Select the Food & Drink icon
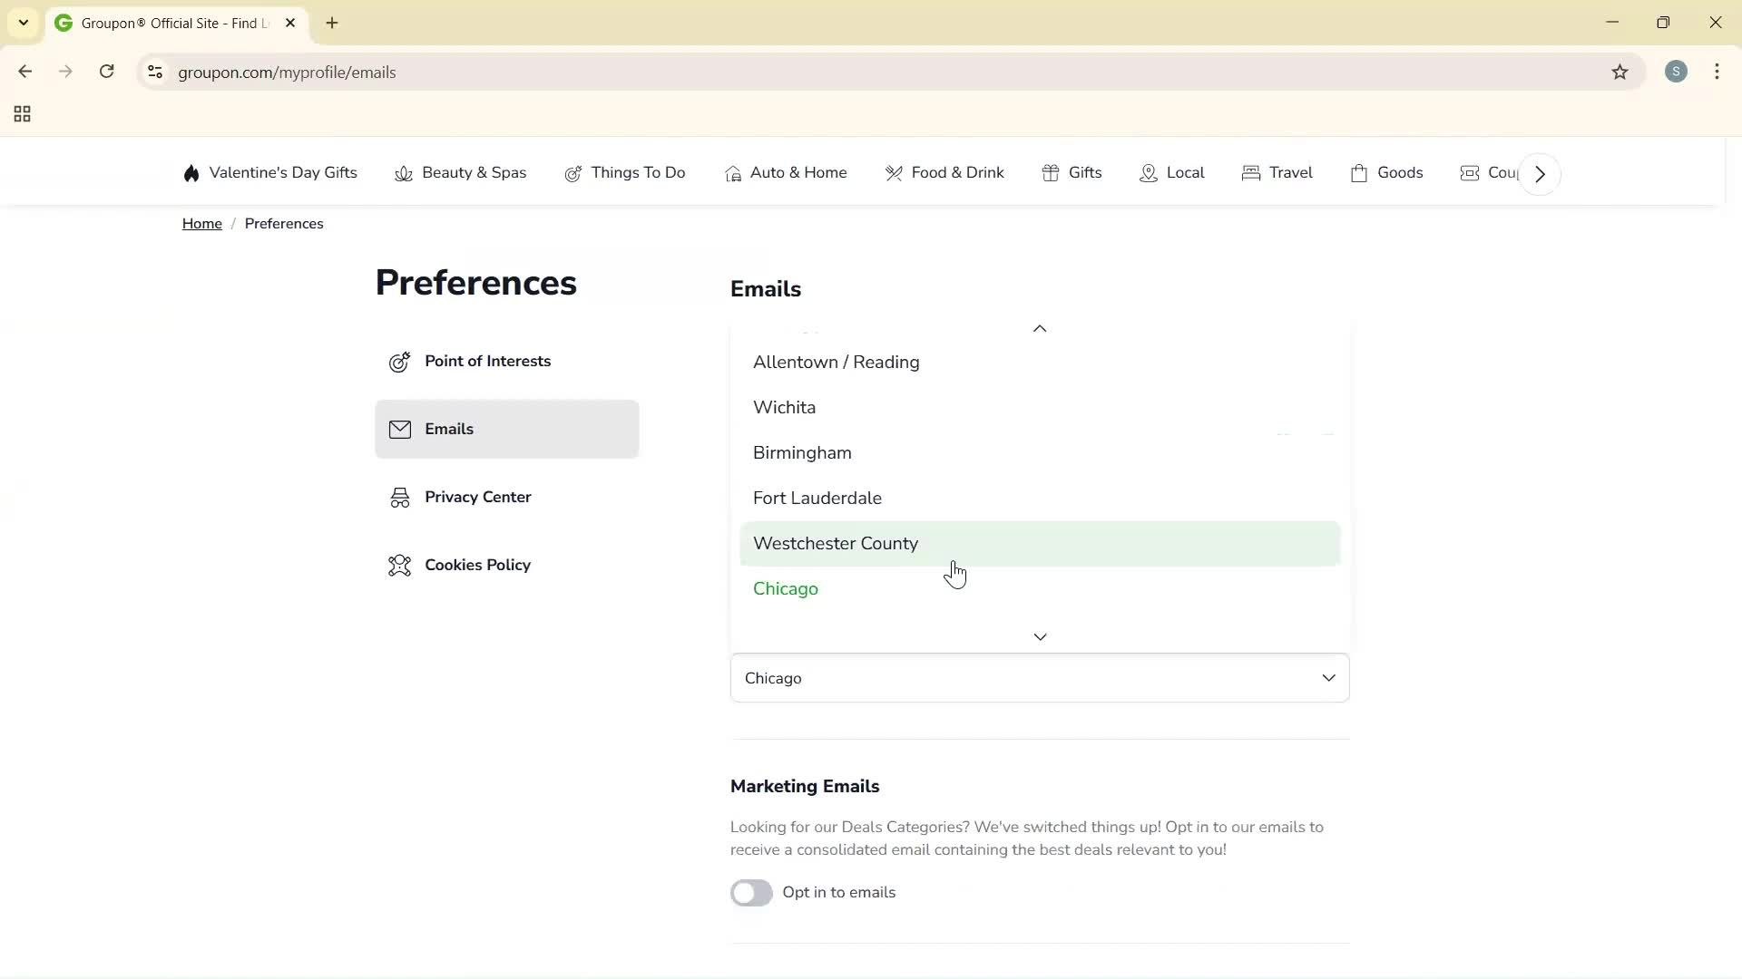 [x=895, y=173]
